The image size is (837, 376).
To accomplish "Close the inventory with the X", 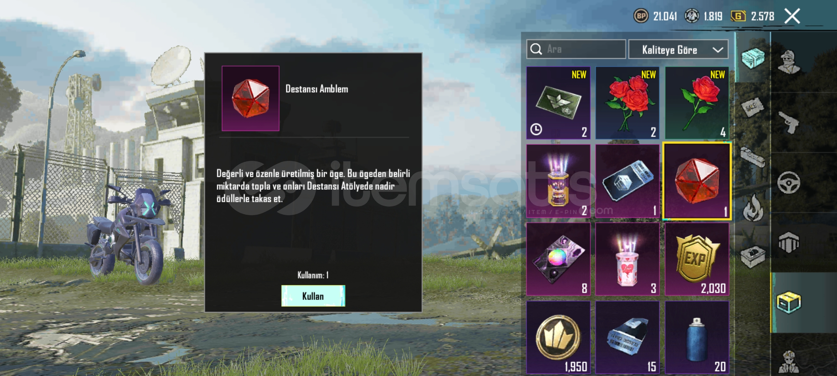I will [x=792, y=16].
